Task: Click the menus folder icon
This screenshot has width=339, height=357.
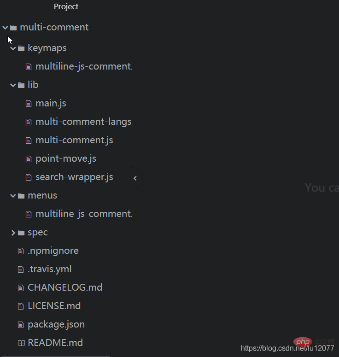Action: (21, 196)
